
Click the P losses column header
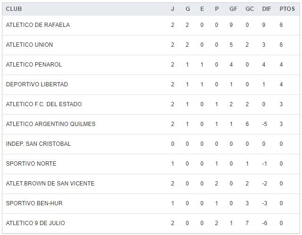[217, 9]
